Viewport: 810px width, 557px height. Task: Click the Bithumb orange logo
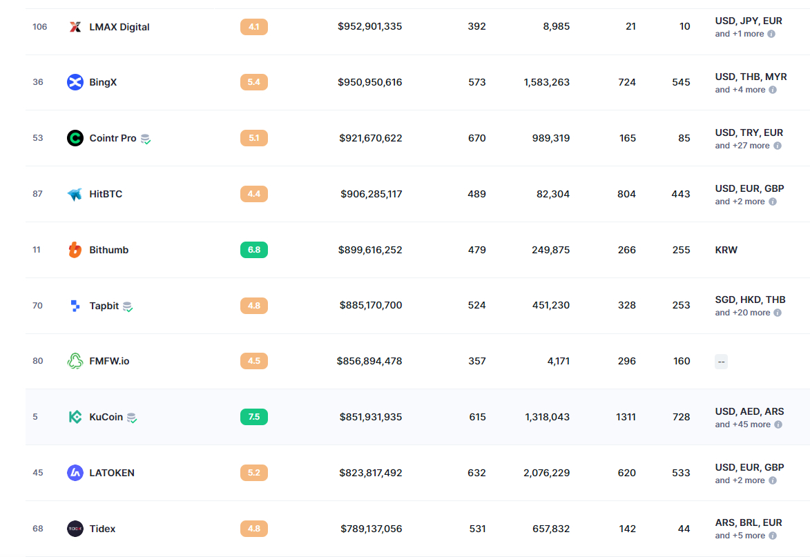pyautogui.click(x=75, y=250)
